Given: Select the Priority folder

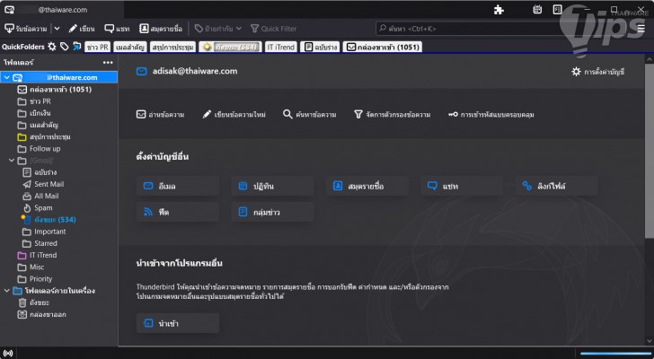Looking at the screenshot, I should (x=35, y=279).
